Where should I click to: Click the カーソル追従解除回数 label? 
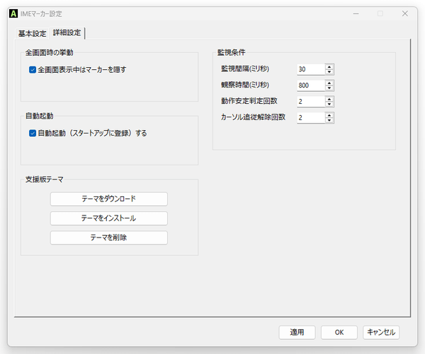(x=253, y=117)
